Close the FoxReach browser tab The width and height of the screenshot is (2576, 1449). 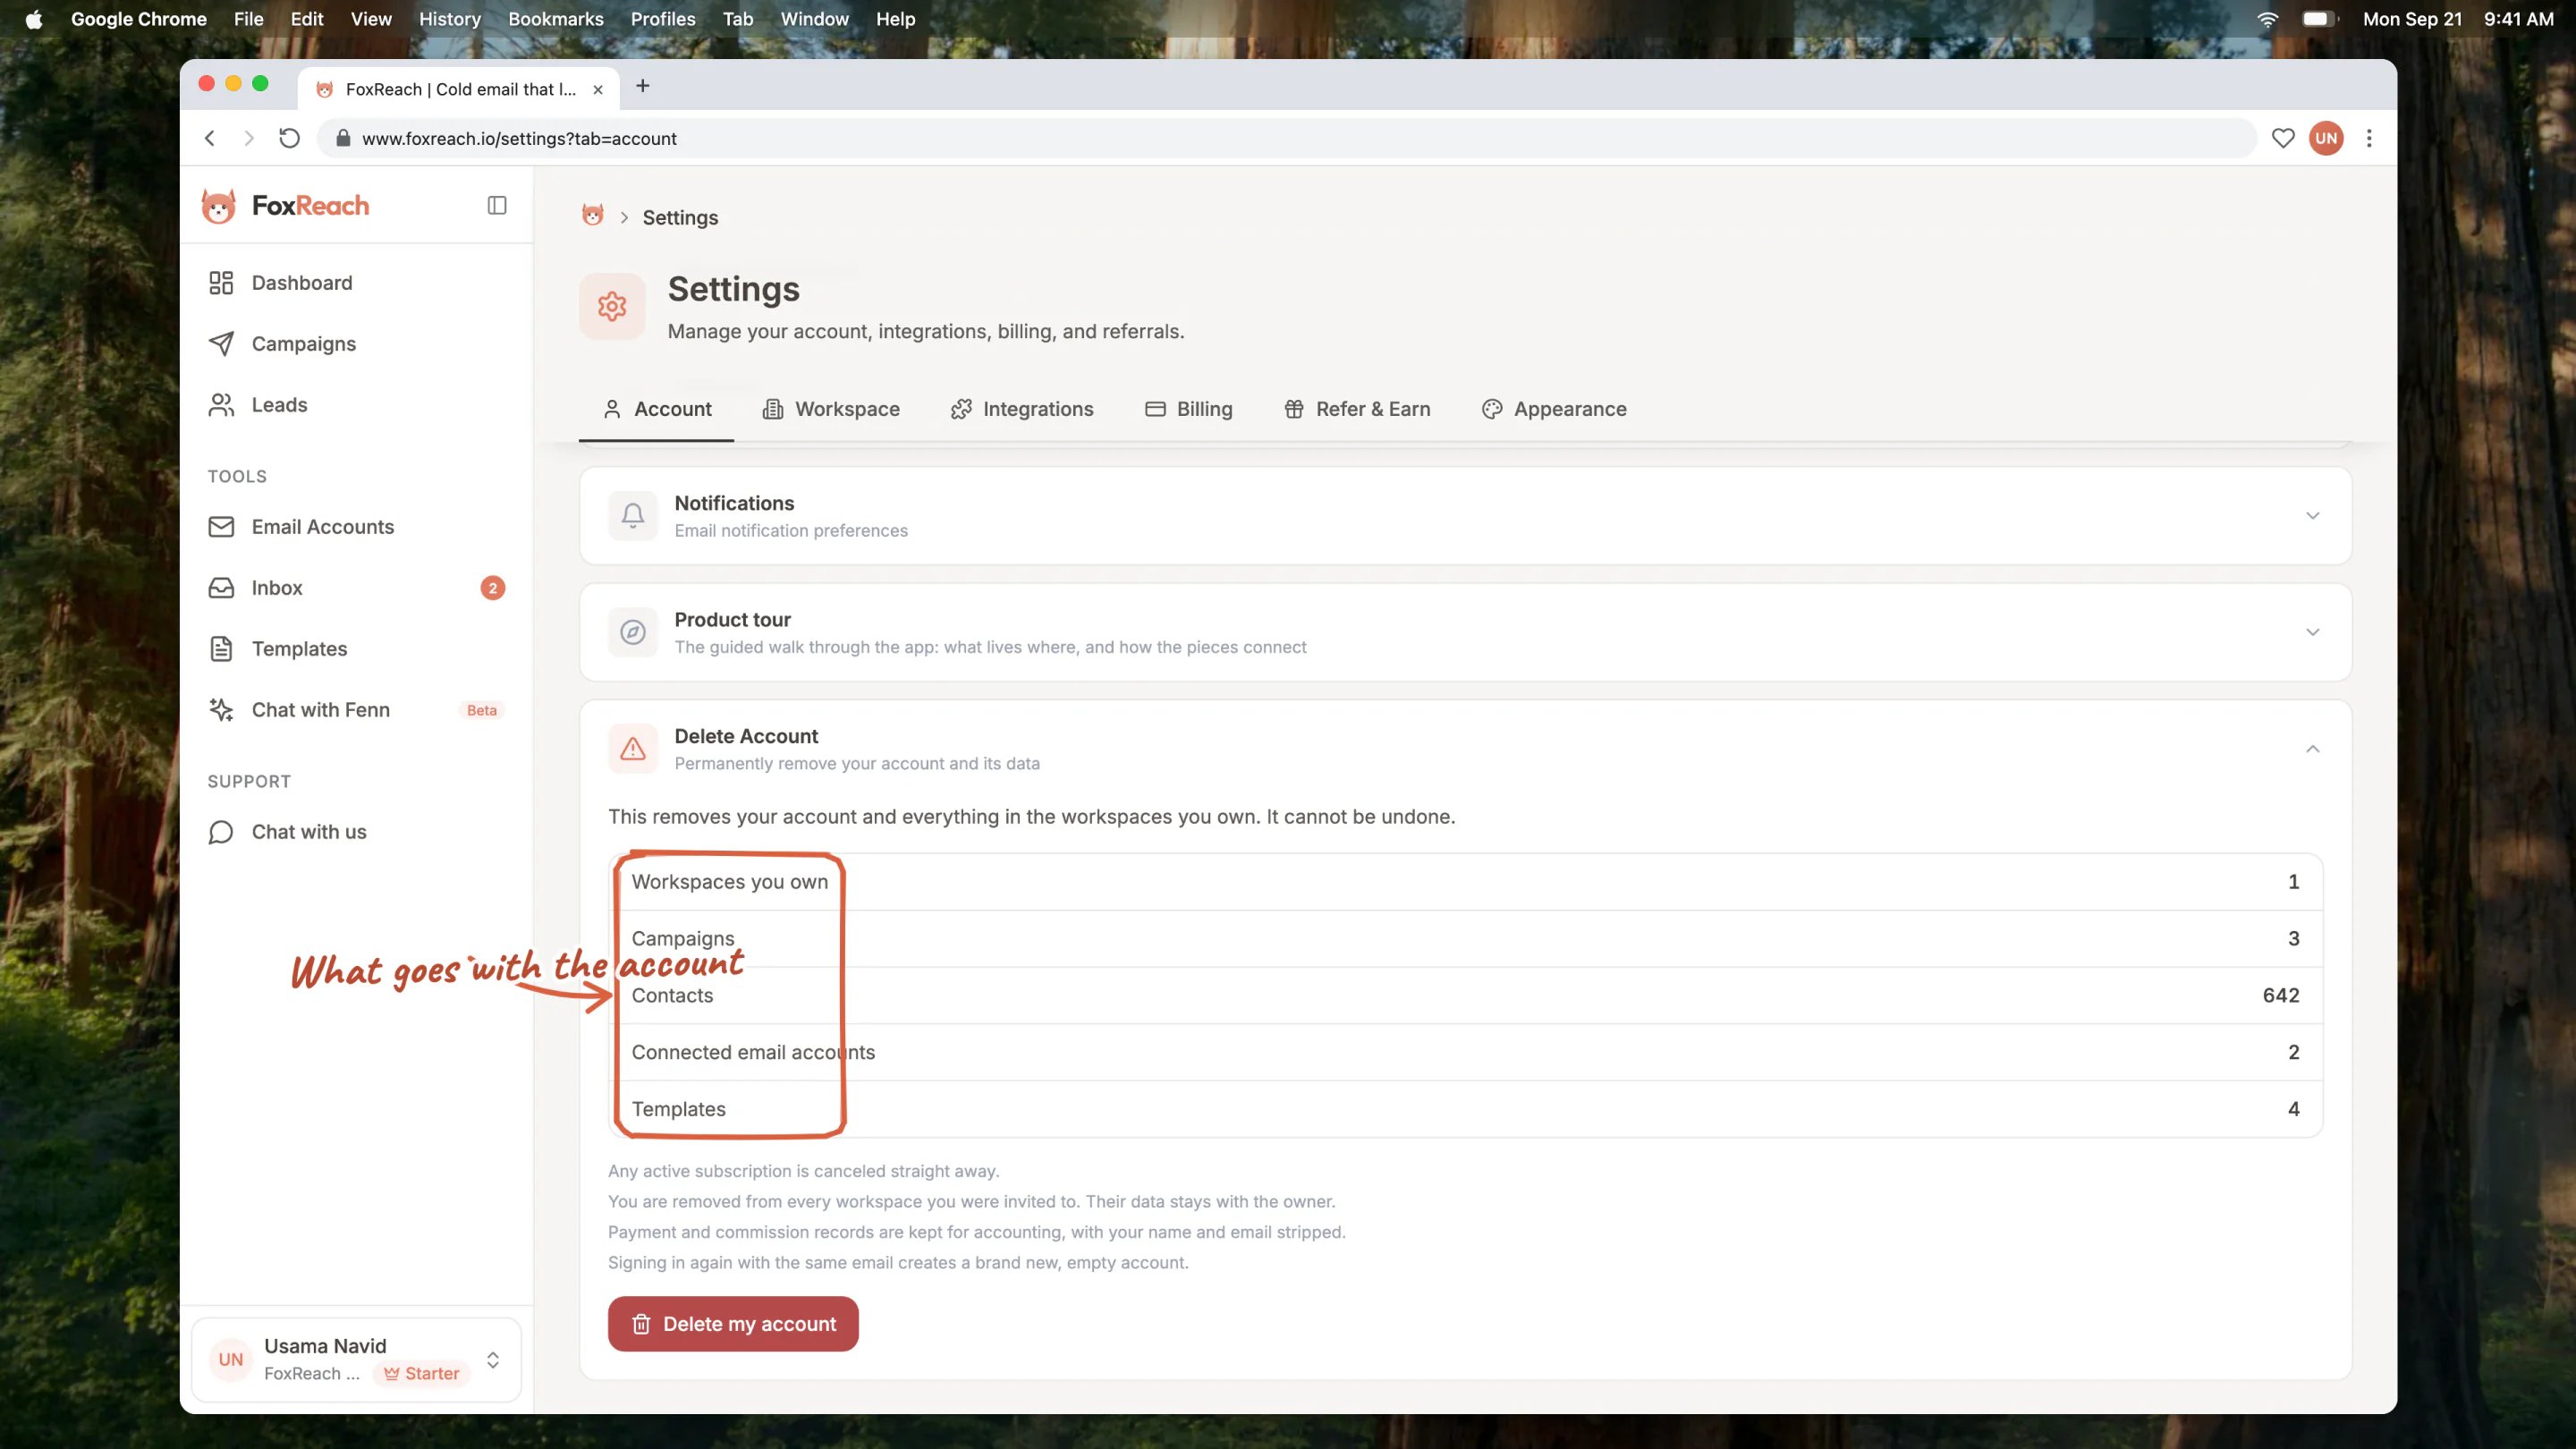point(598,89)
